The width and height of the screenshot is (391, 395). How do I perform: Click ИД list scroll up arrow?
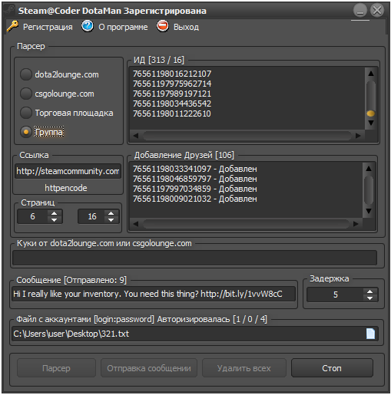tap(371, 74)
